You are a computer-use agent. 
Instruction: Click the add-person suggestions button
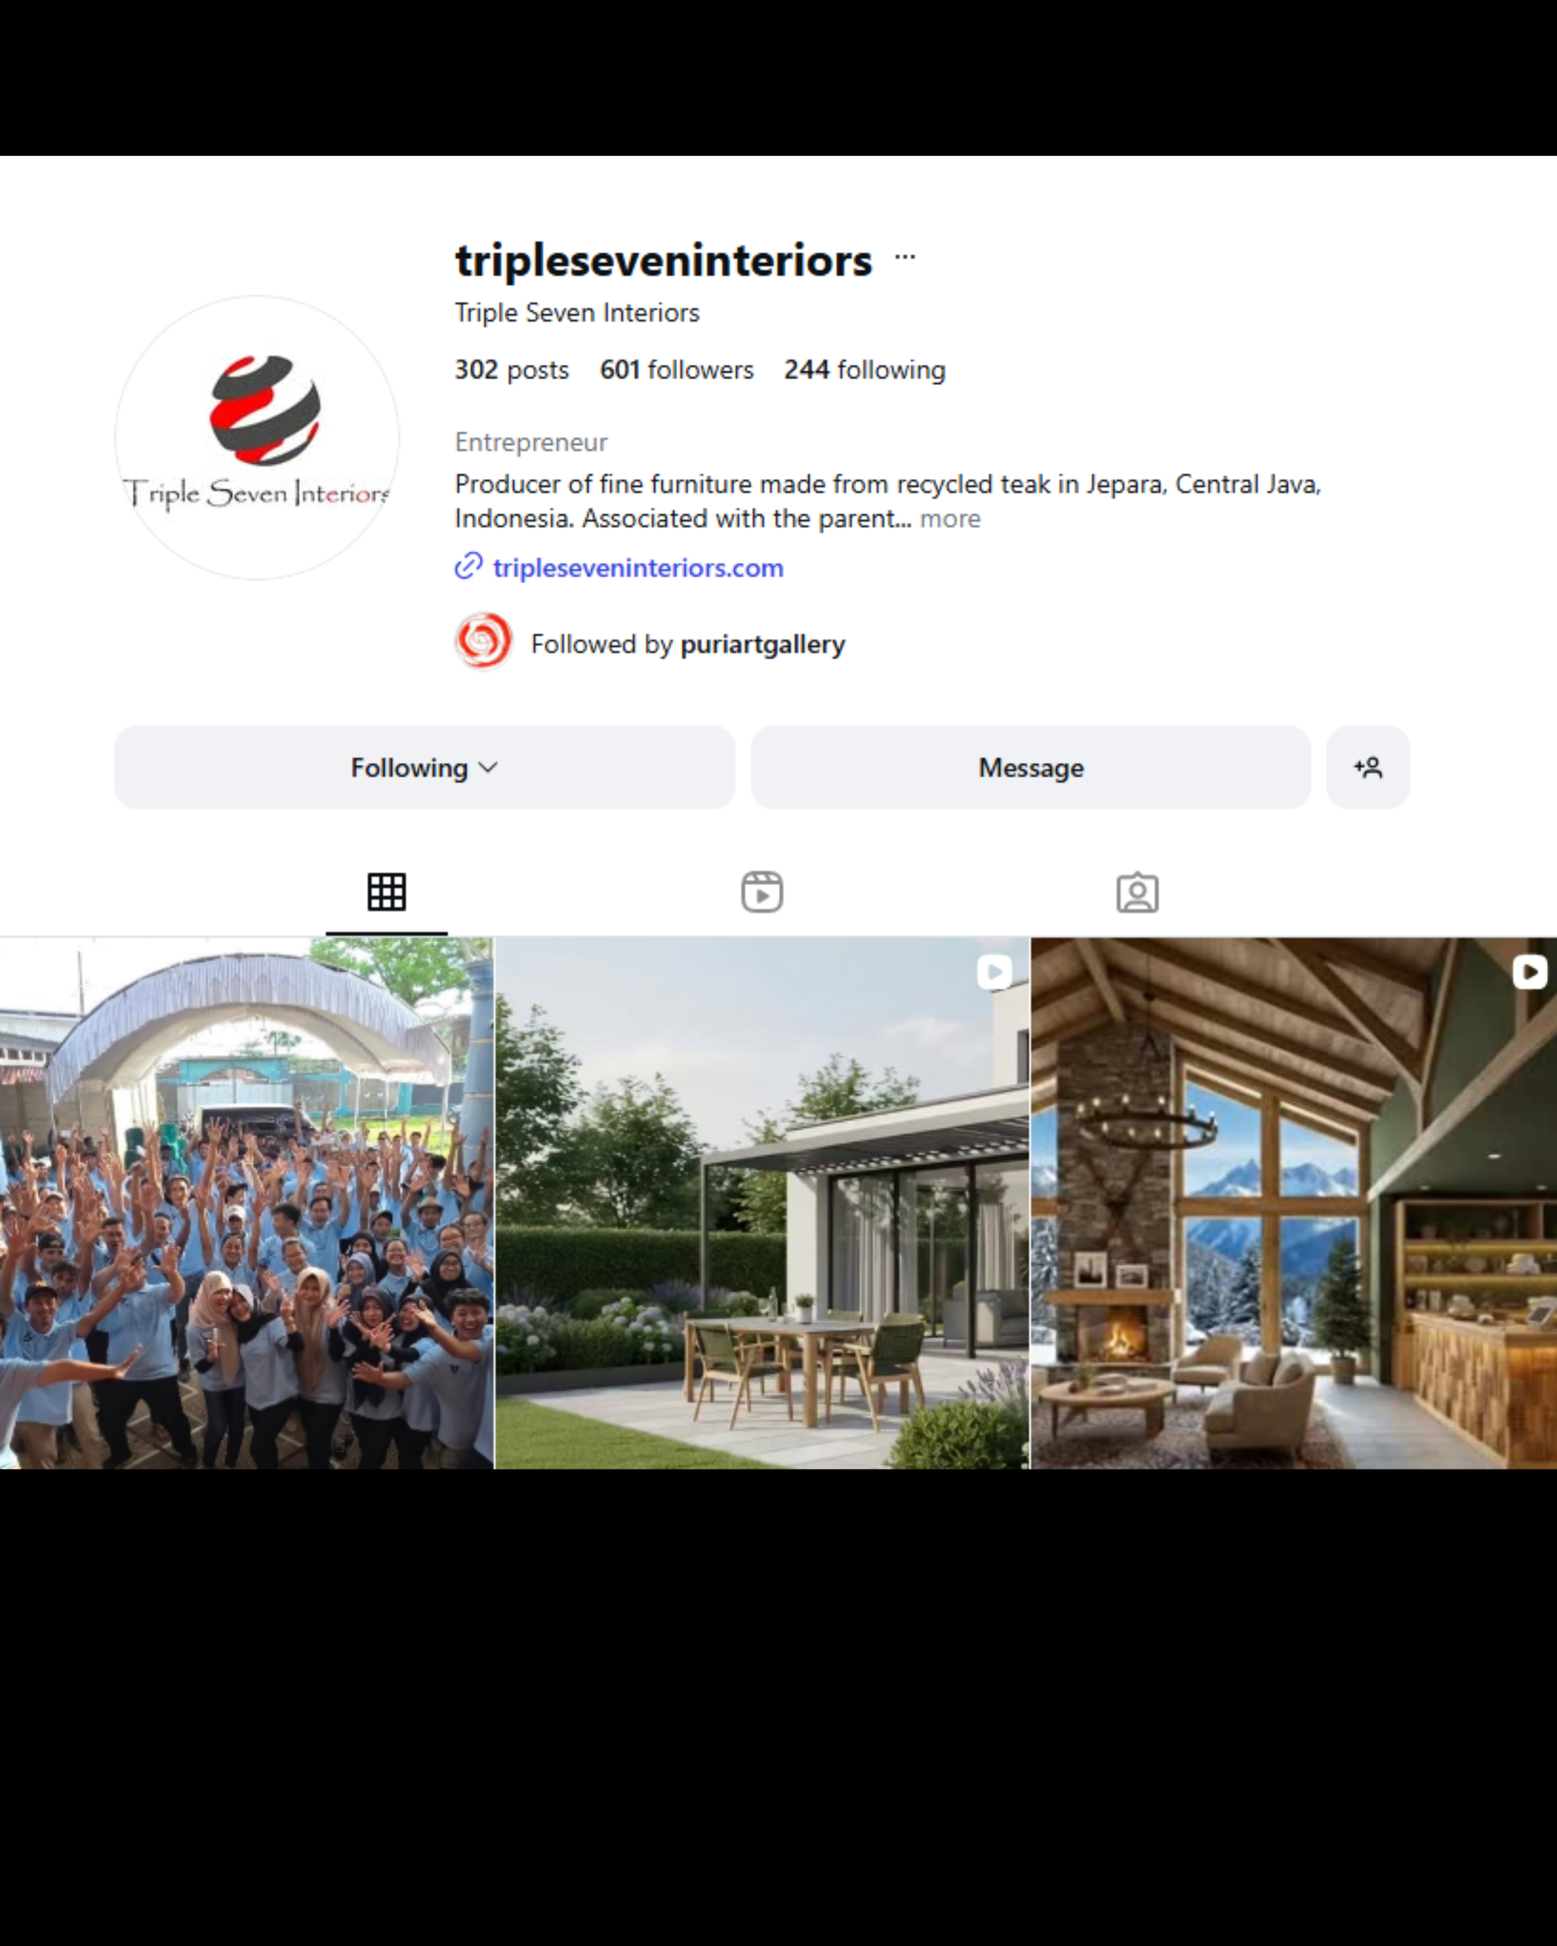click(x=1368, y=768)
